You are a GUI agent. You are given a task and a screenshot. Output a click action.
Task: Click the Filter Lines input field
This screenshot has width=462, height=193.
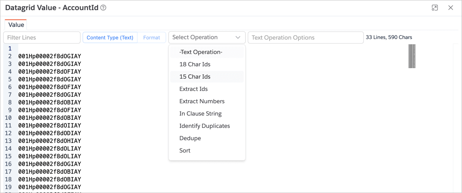pyautogui.click(x=42, y=37)
